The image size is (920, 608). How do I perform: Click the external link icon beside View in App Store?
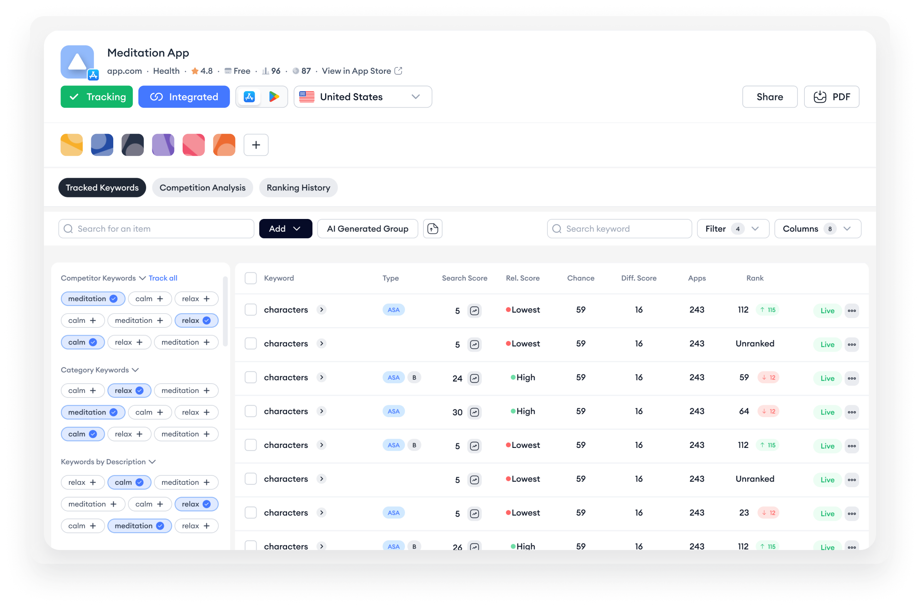(x=398, y=71)
